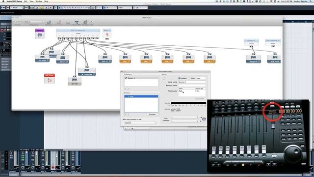The height and width of the screenshot is (177, 314).
Task: Select the purple Network device icon
Action: [40, 33]
